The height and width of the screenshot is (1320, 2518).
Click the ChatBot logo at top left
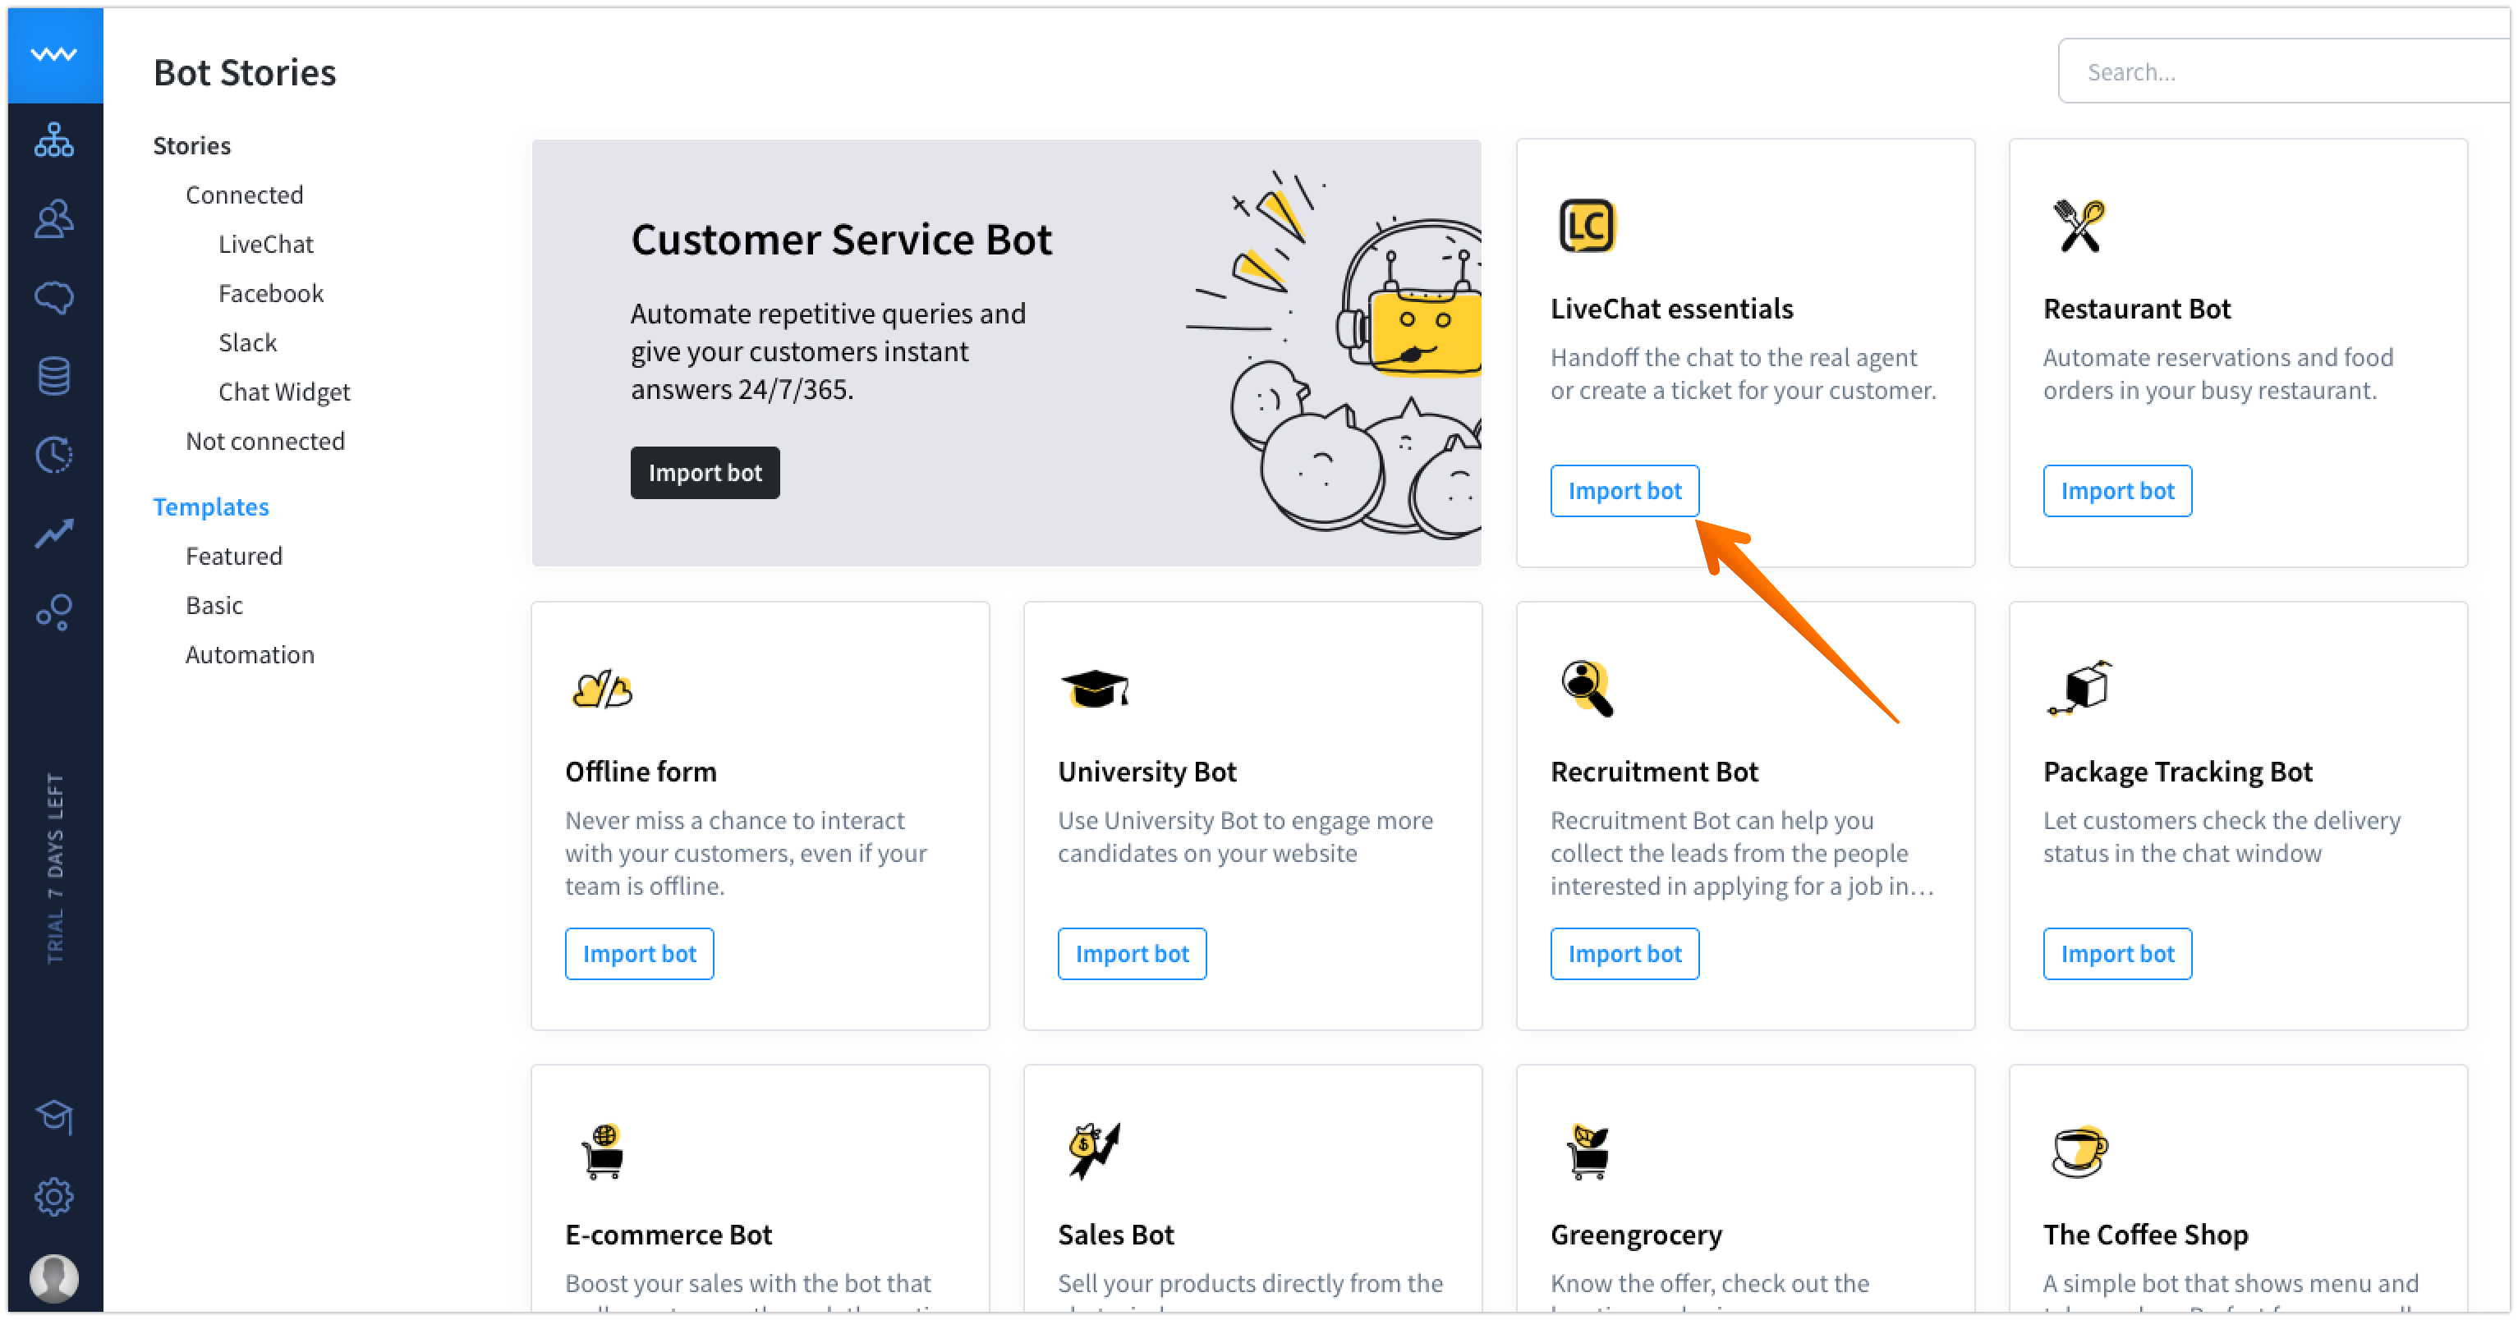click(x=53, y=55)
